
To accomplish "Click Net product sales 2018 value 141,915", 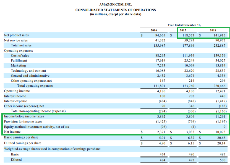I will click(219, 35).
